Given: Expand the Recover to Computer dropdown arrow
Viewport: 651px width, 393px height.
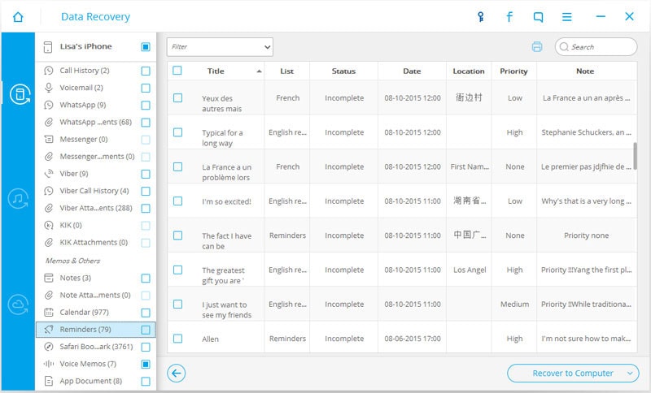Looking at the screenshot, I should pos(630,374).
